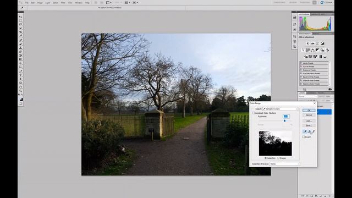The width and height of the screenshot is (352, 198).
Task: Add a Vibrance adjustment
Action: tap(303, 50)
